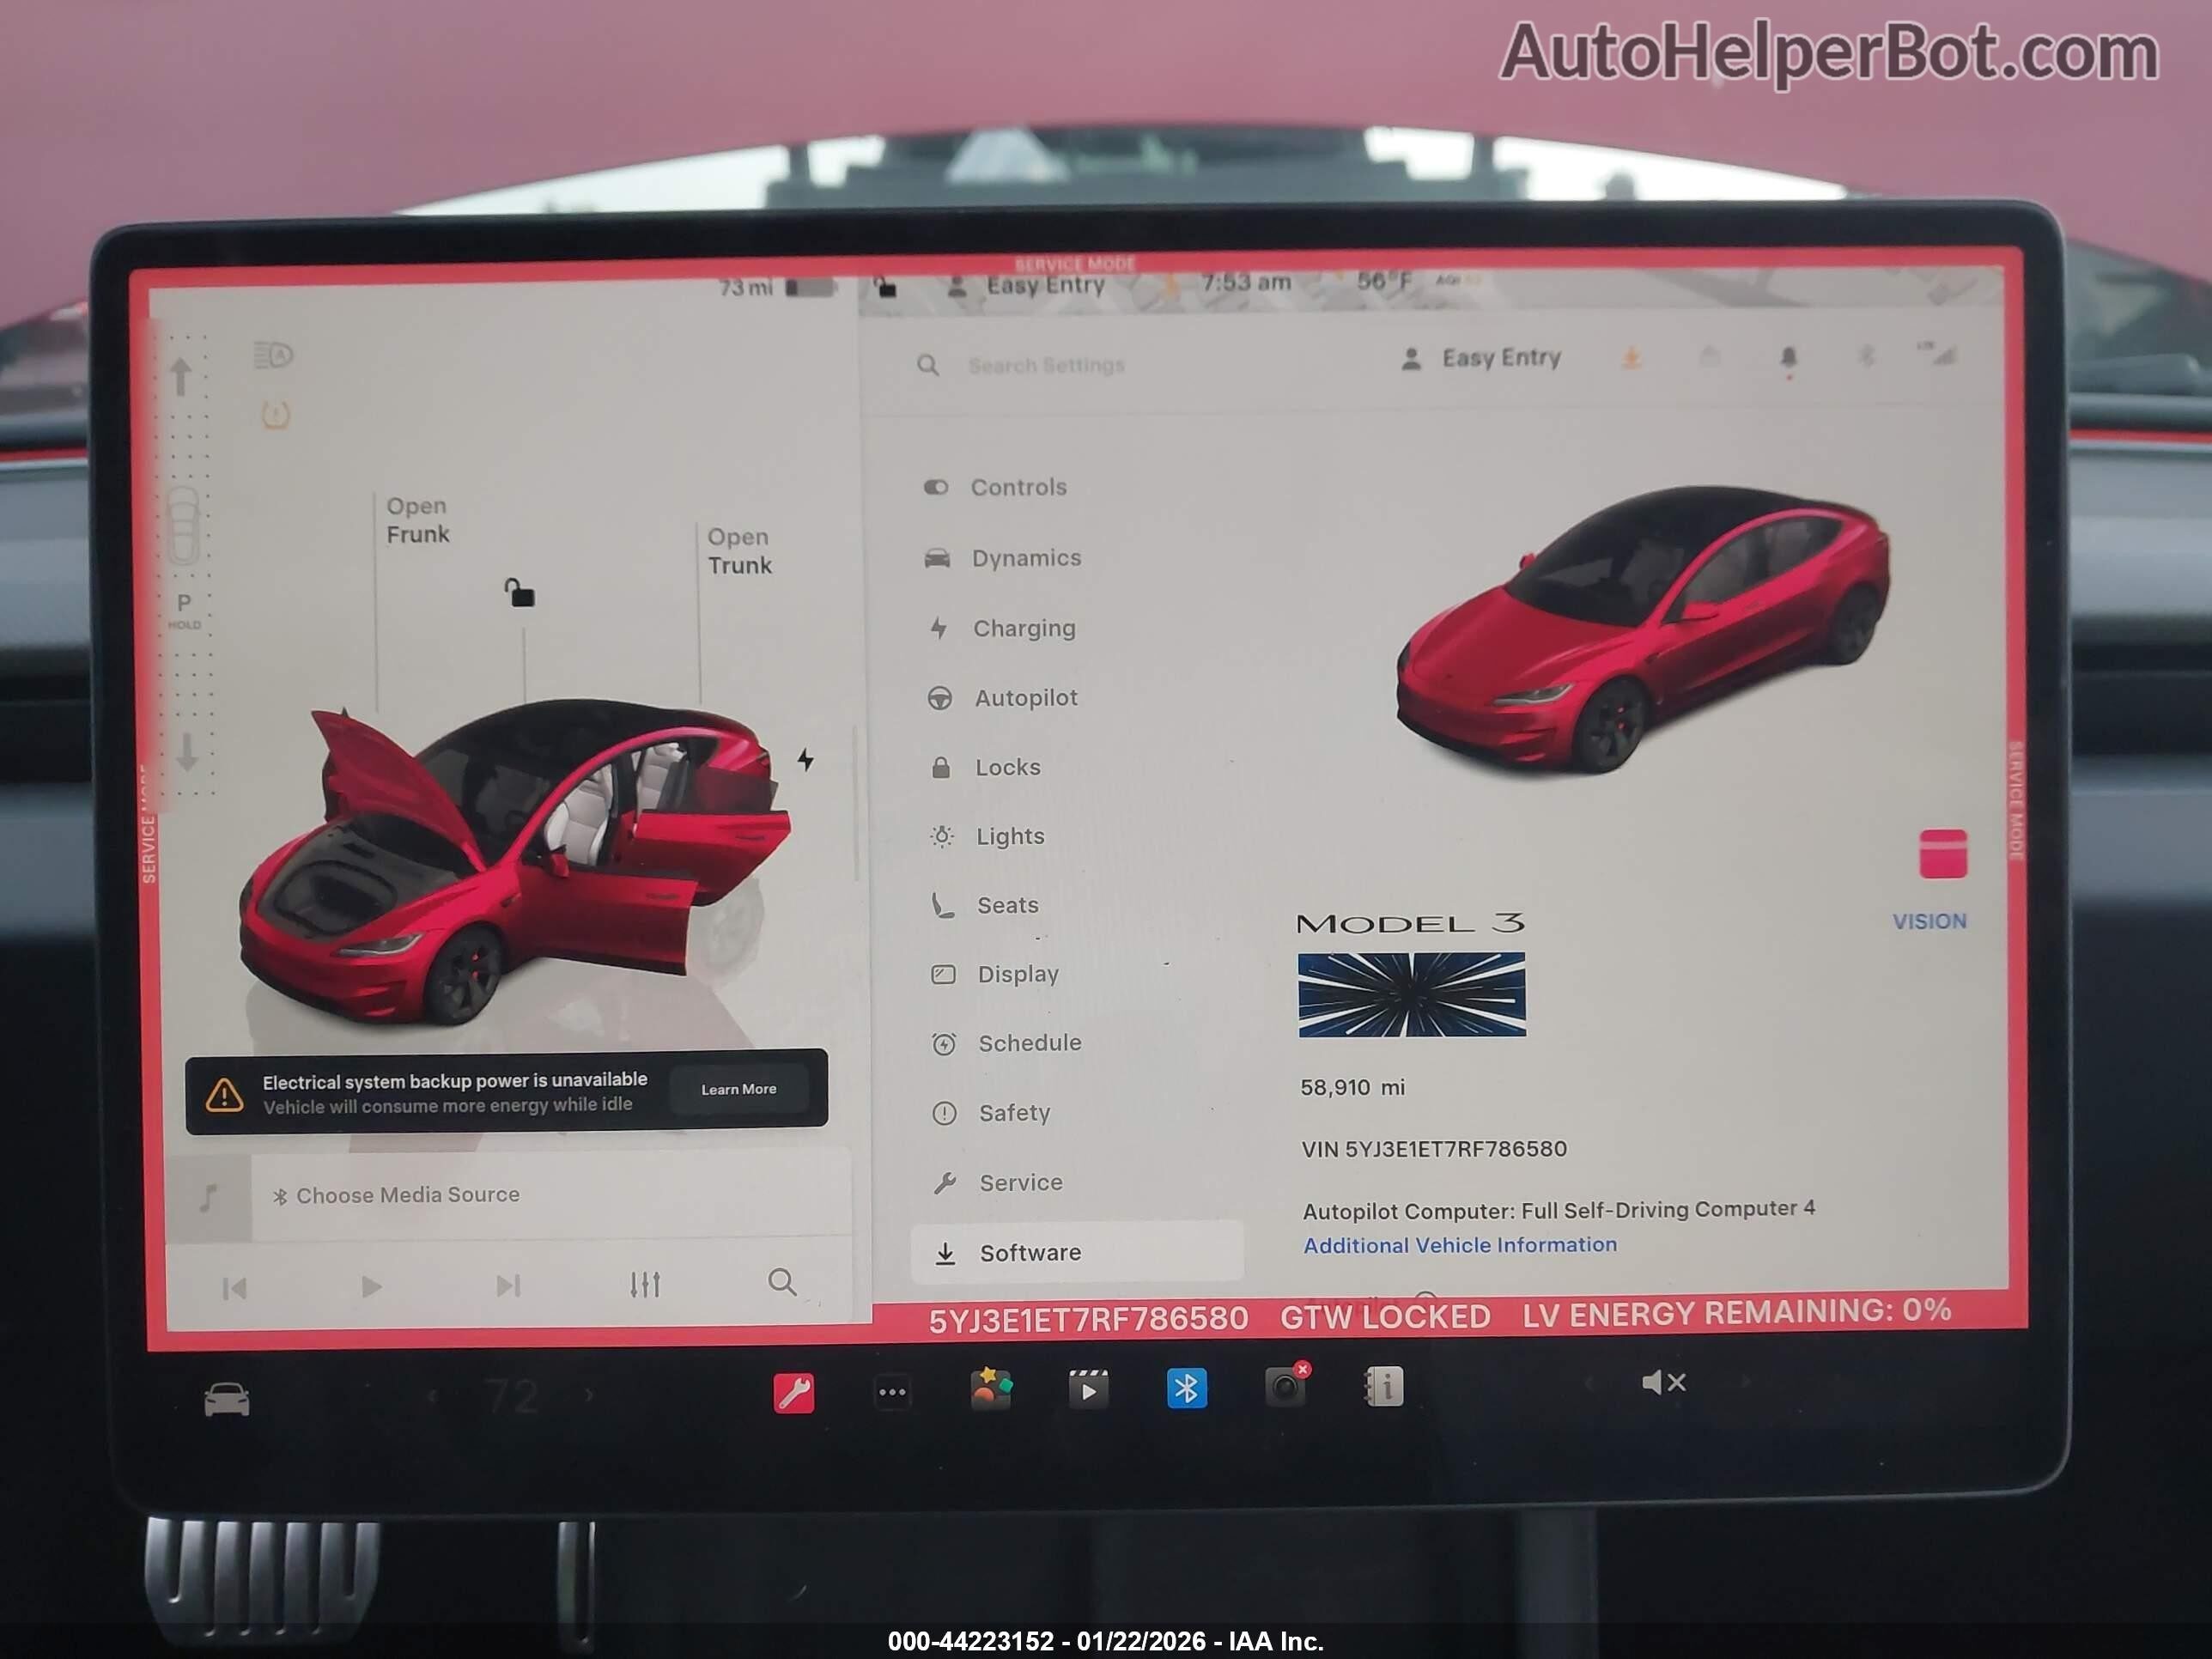The image size is (2212, 1659).
Task: Open the media equalizer settings
Action: [x=645, y=1284]
